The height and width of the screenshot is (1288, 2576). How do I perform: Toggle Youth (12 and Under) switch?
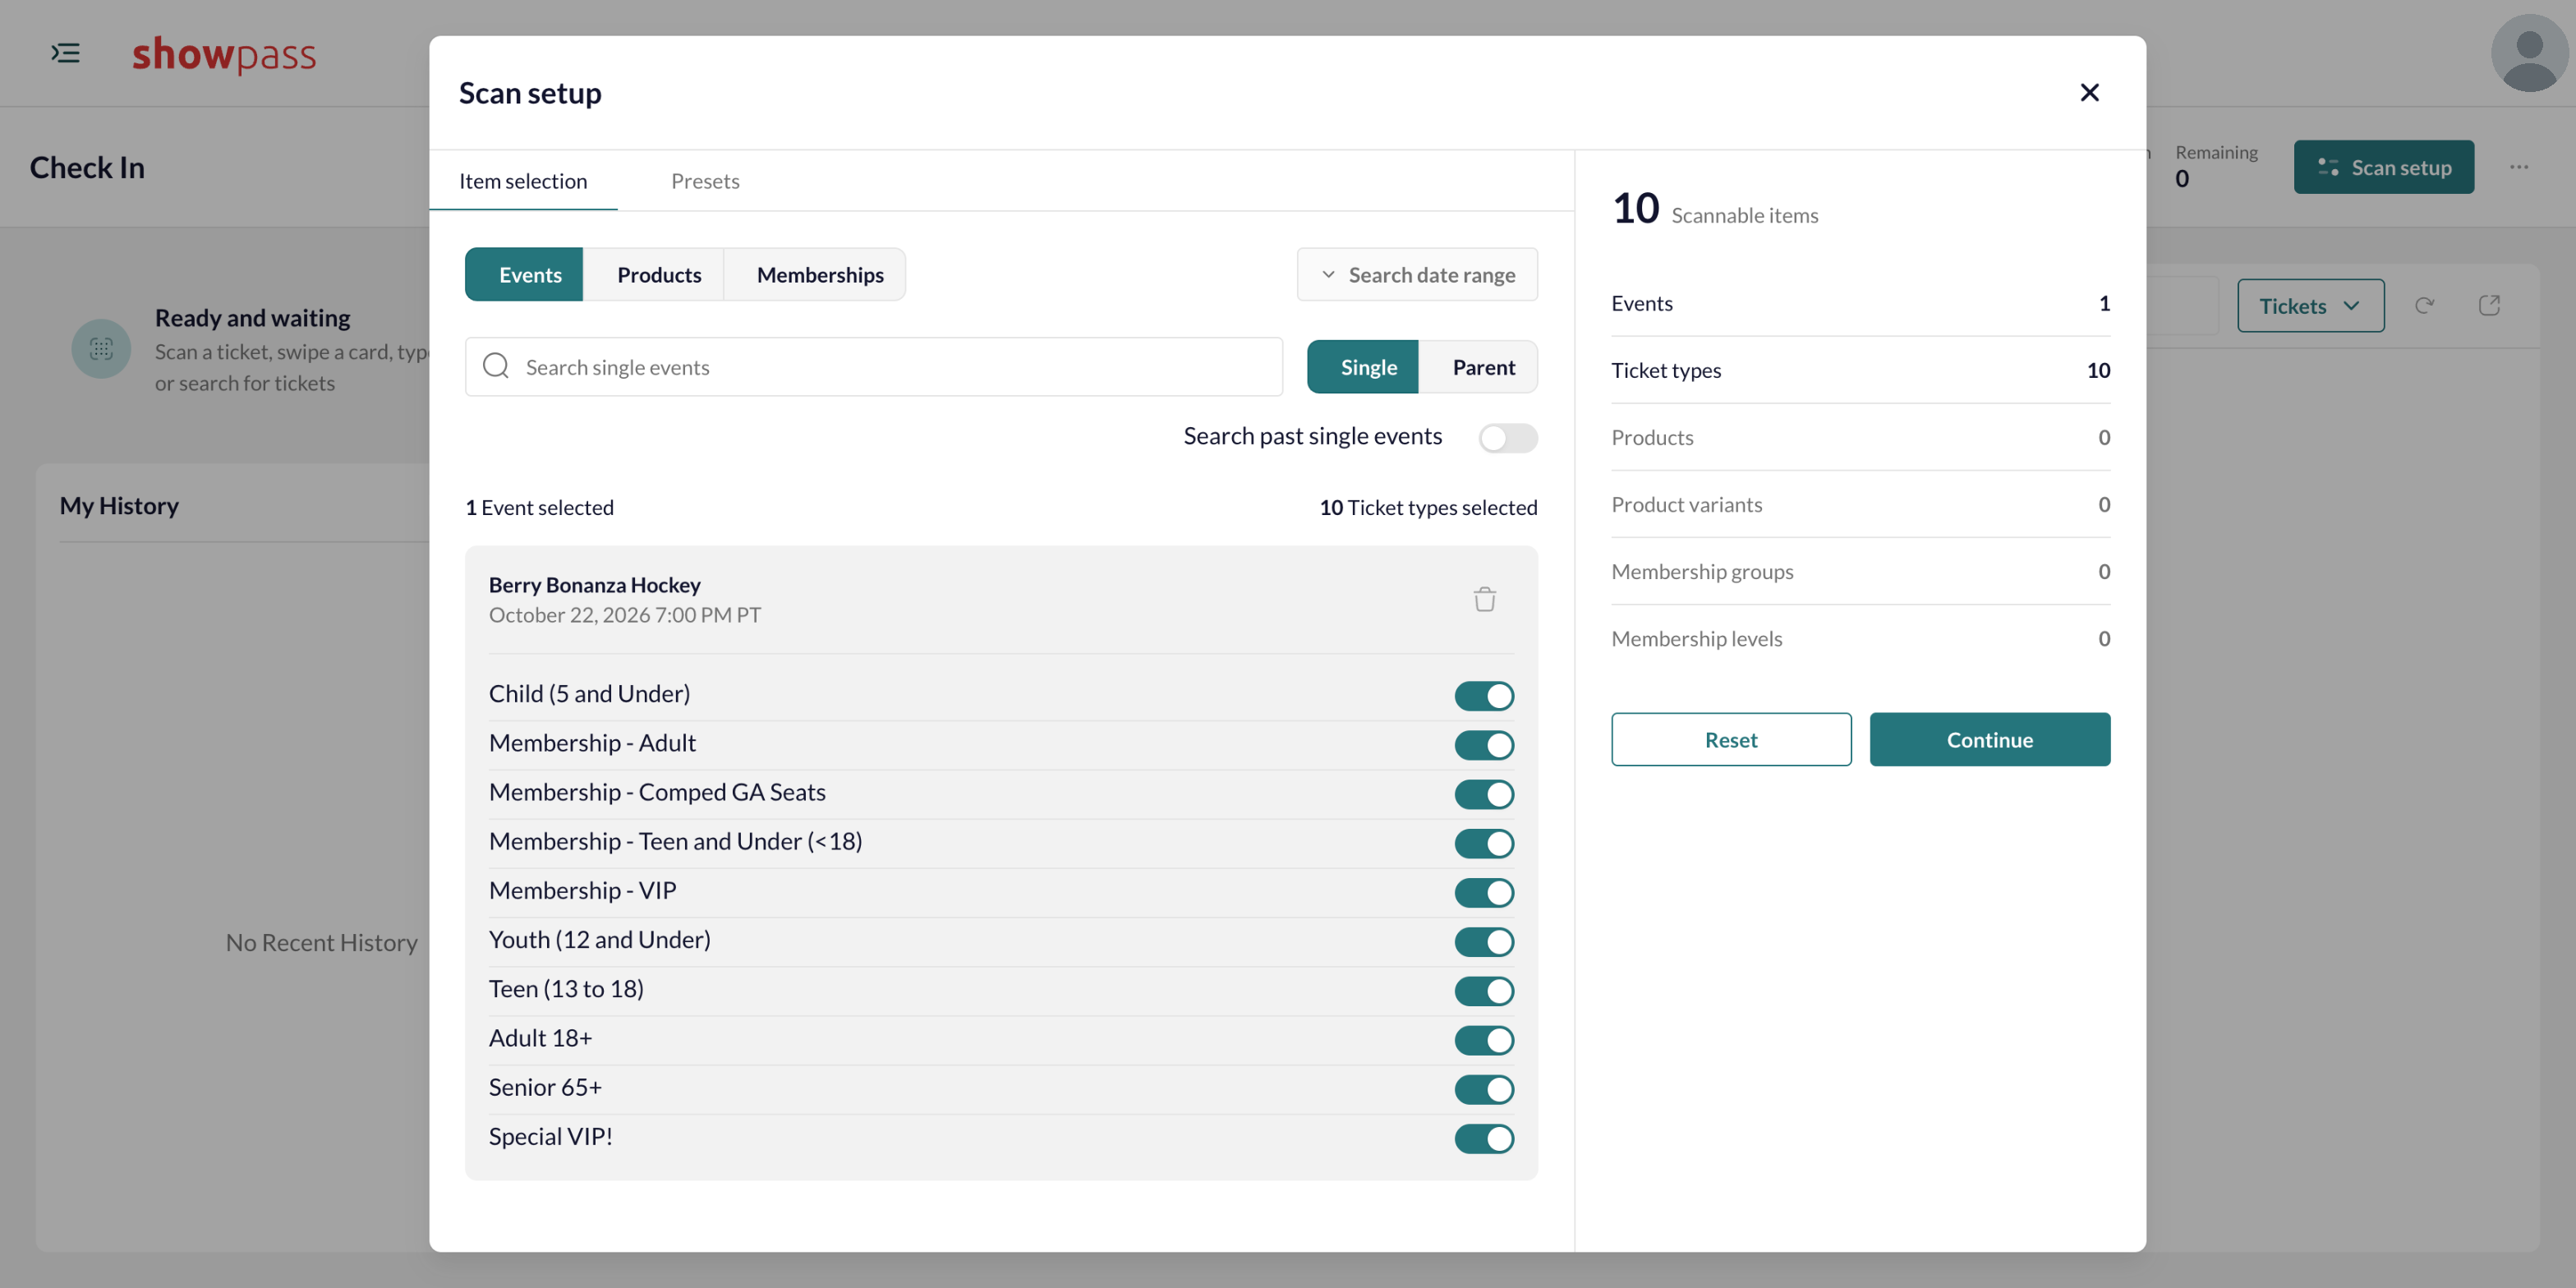click(1484, 941)
